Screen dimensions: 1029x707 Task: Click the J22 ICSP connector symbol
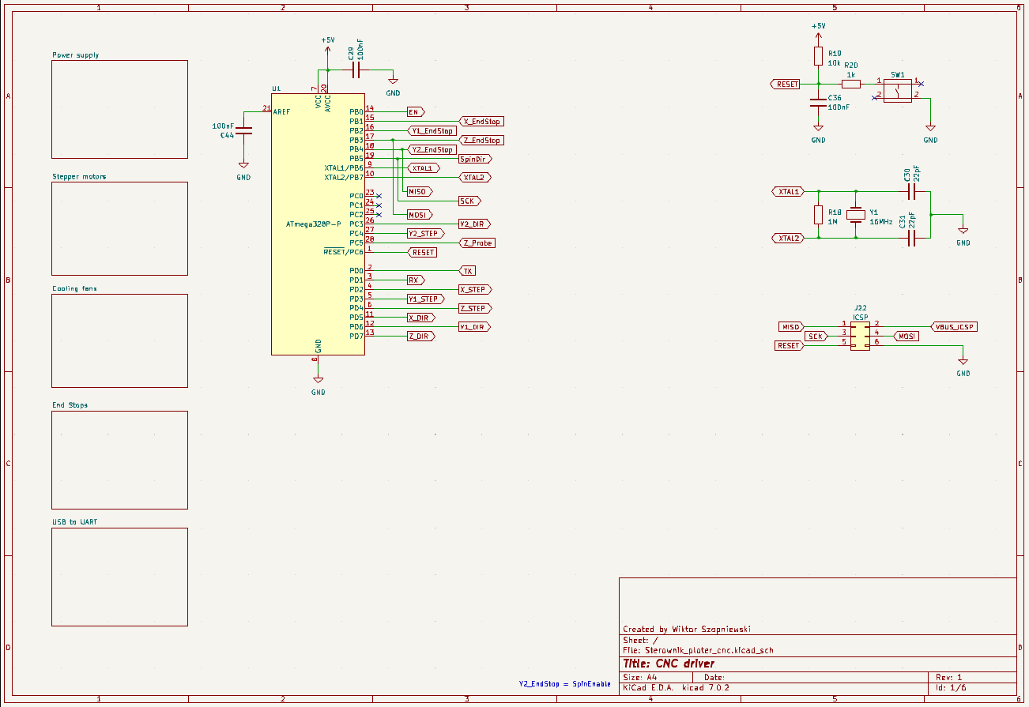[x=858, y=336]
